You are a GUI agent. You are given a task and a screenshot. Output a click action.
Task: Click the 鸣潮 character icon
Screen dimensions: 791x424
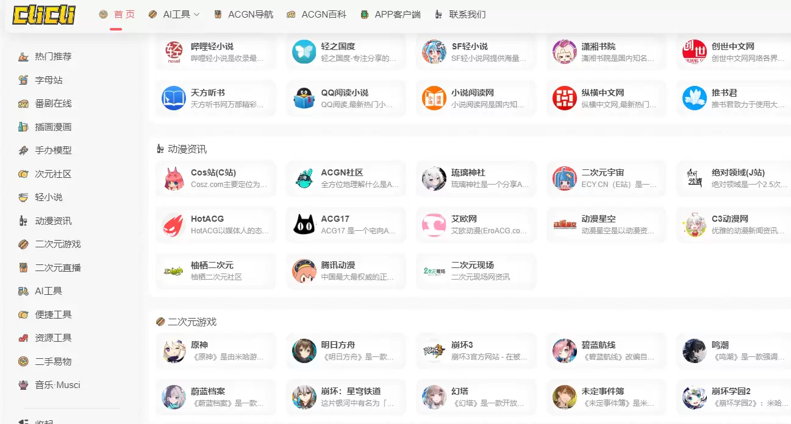click(x=695, y=351)
